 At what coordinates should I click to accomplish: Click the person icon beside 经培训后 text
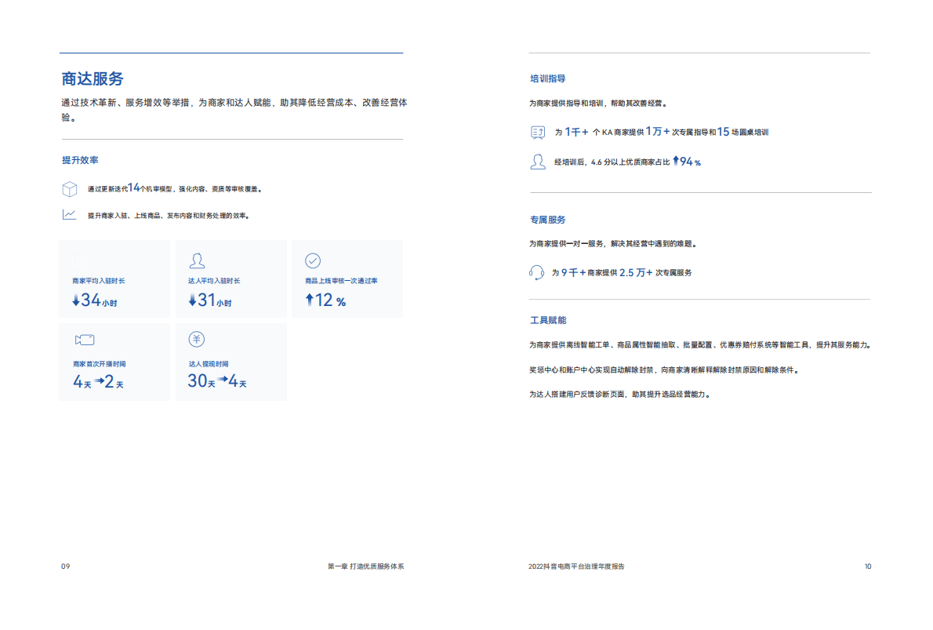click(538, 162)
